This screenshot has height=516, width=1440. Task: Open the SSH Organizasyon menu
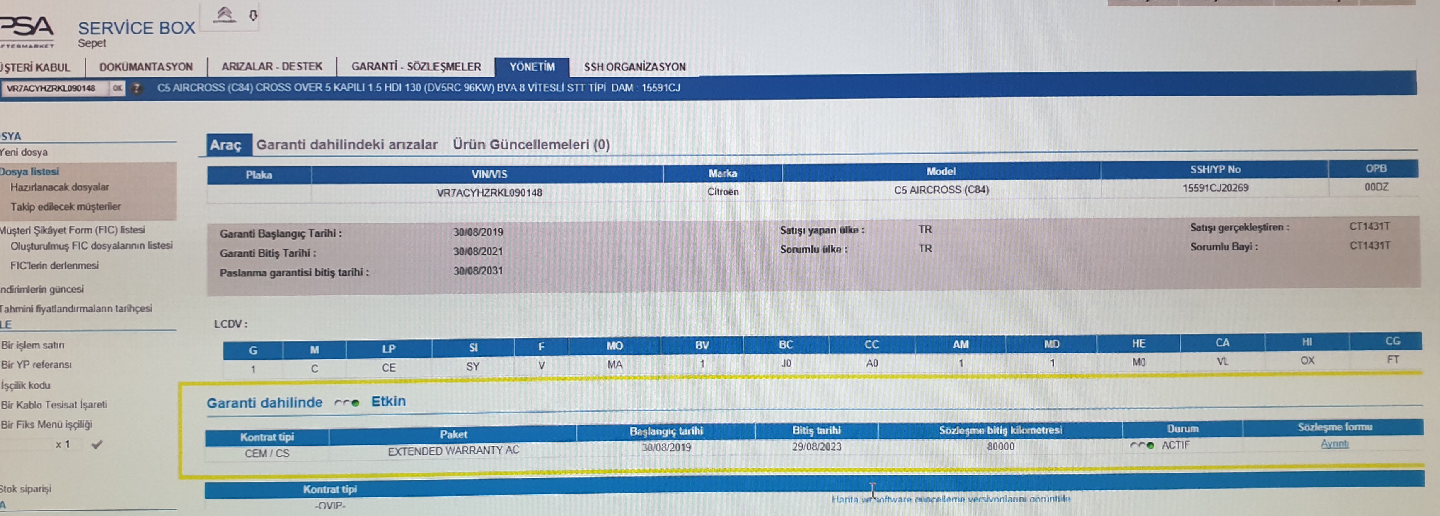coord(634,67)
